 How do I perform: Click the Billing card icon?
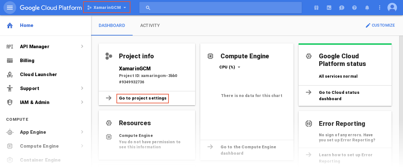[x=10, y=61]
